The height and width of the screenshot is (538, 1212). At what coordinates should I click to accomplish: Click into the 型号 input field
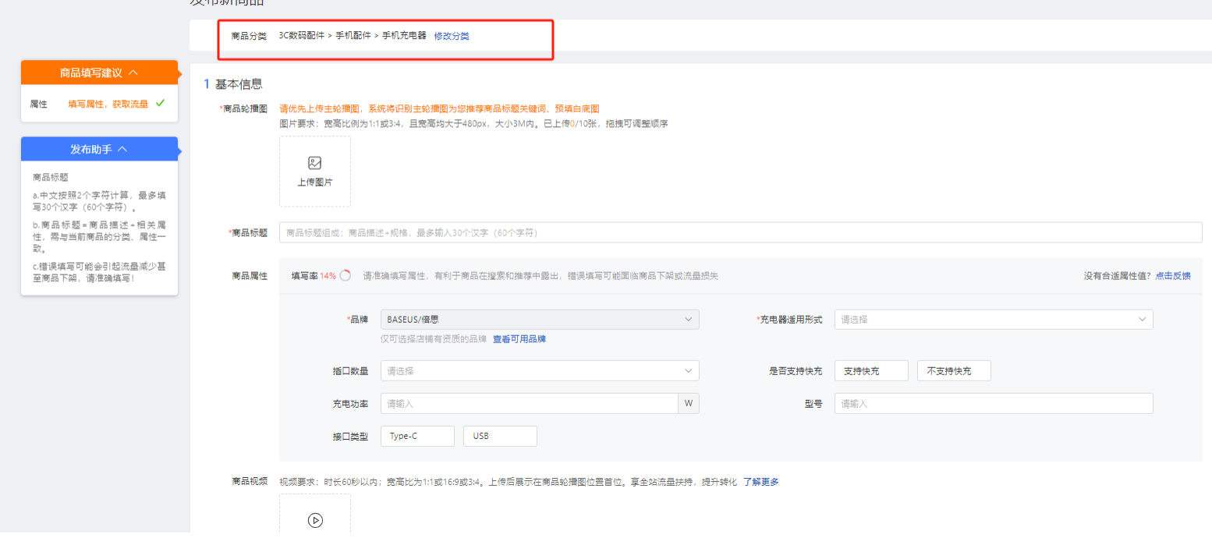tap(993, 404)
